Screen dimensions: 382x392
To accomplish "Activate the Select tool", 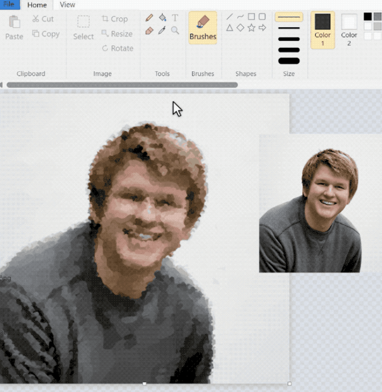I will click(x=84, y=28).
